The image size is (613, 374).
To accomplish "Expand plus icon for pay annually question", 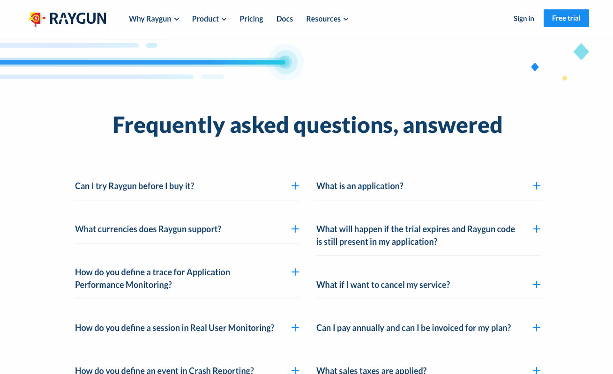I will point(537,328).
